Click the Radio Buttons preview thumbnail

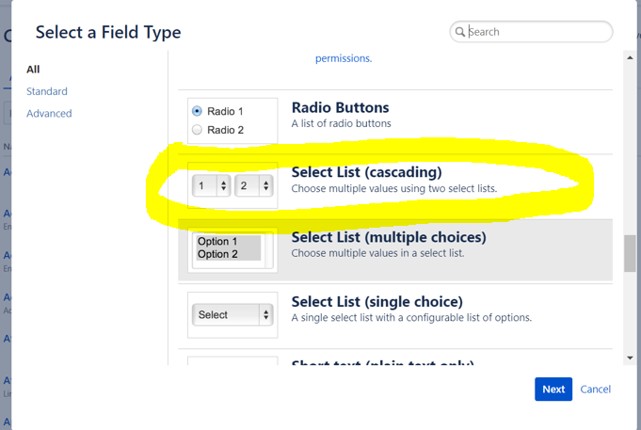coord(232,120)
